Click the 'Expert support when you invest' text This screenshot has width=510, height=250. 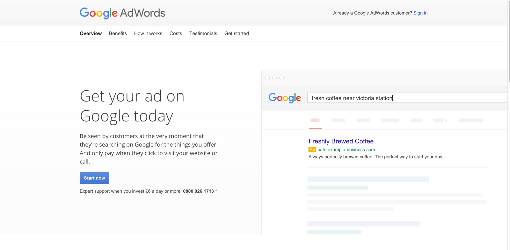[x=131, y=191]
